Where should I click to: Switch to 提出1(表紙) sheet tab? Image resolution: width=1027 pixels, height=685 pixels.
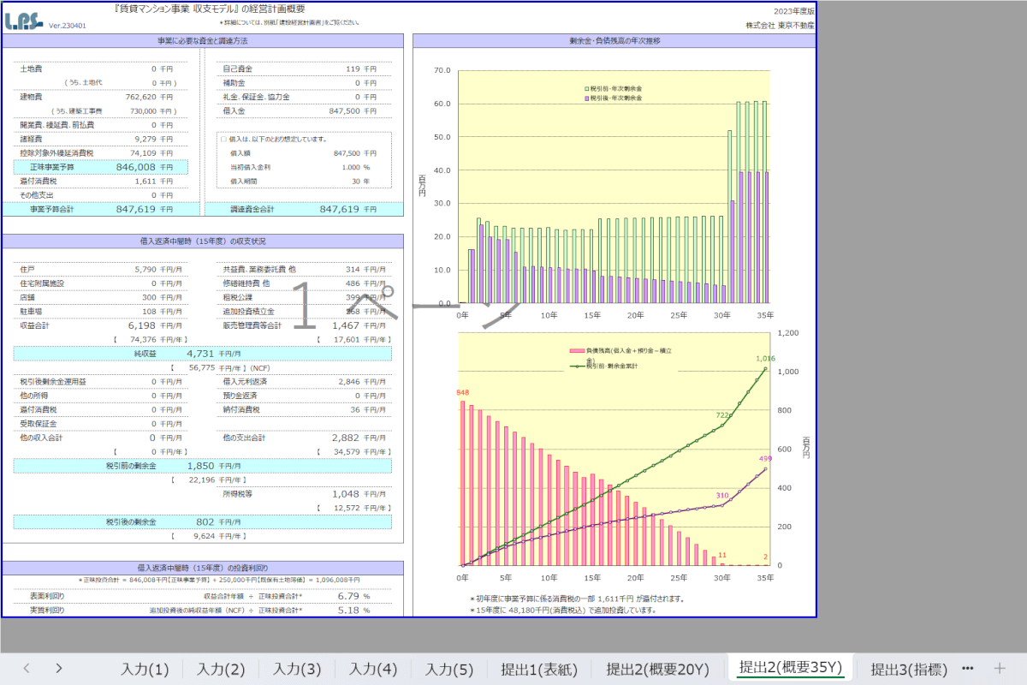pos(539,669)
